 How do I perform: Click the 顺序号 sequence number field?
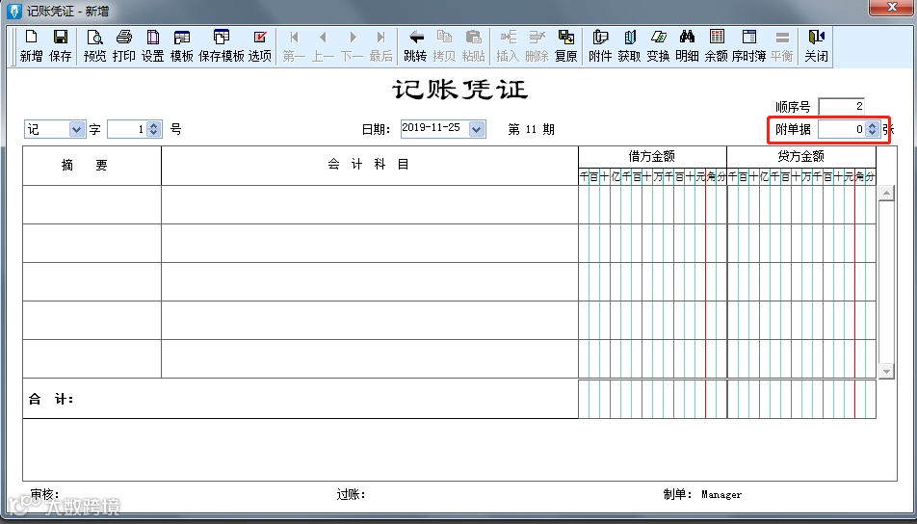pos(841,106)
